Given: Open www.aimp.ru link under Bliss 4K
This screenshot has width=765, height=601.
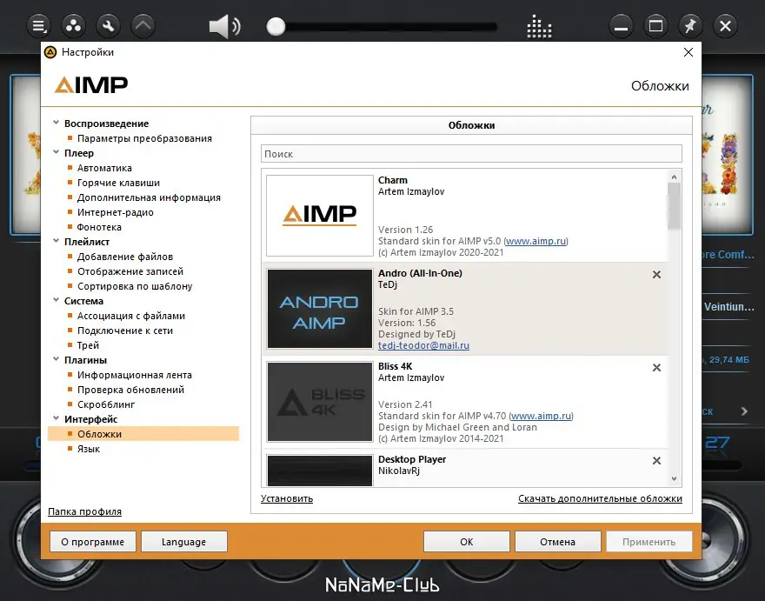Looking at the screenshot, I should [x=541, y=416].
